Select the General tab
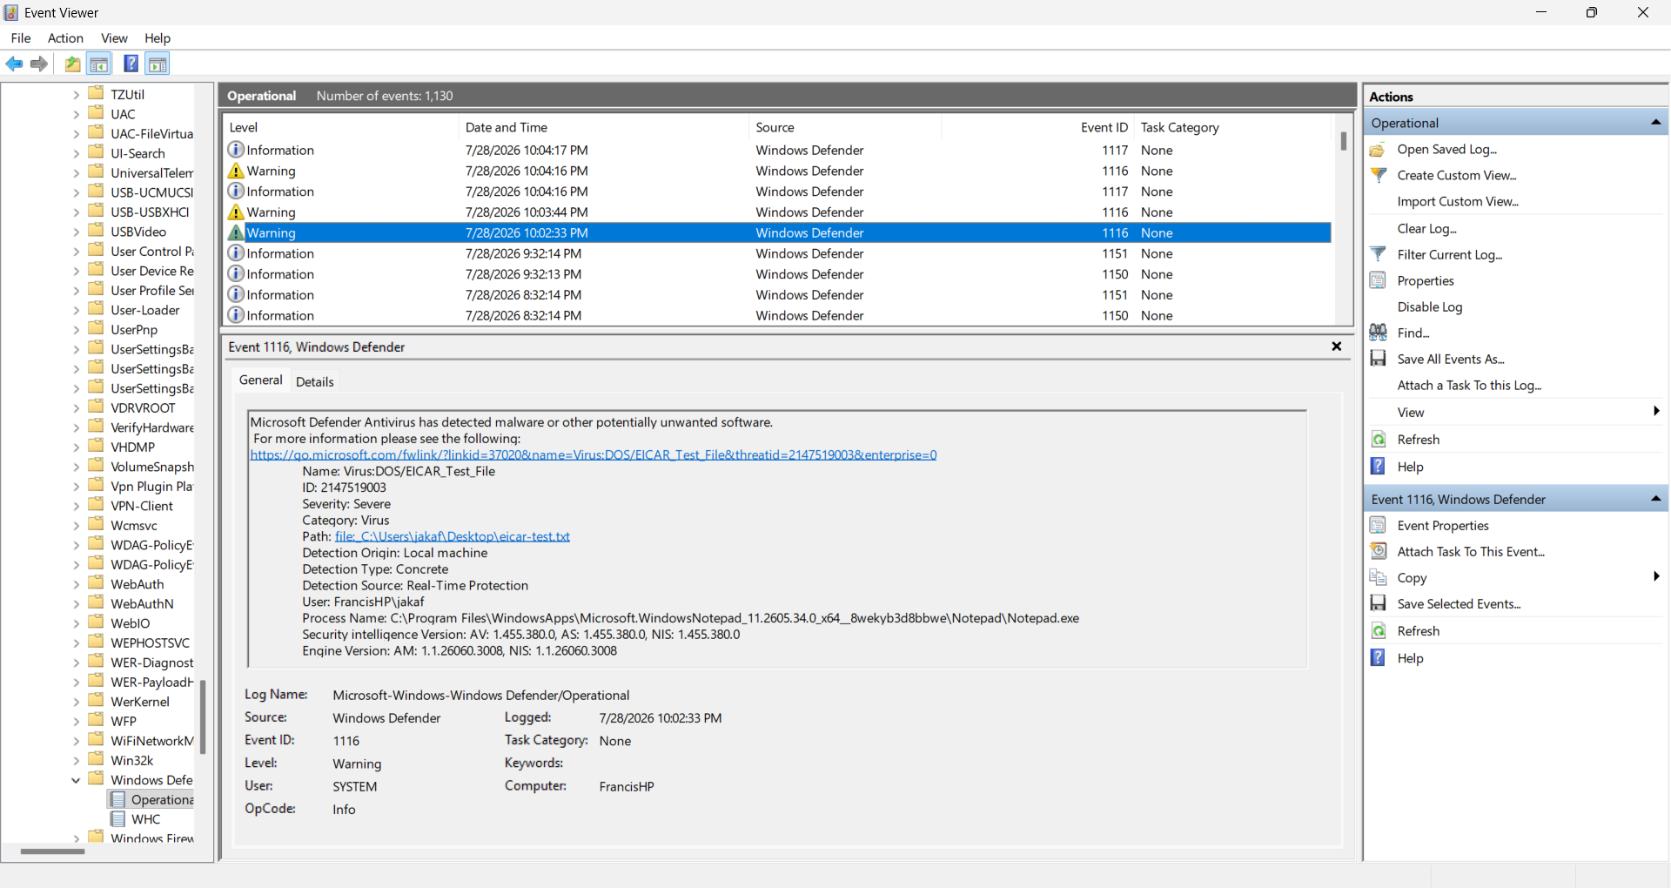Viewport: 1671px width, 888px height. [261, 380]
